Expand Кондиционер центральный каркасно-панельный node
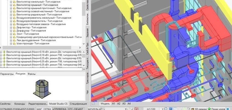 coord(11,37)
